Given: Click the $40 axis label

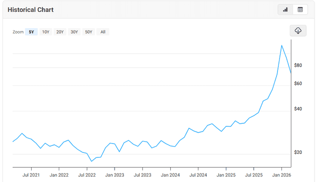Looking at the screenshot, I should click(x=298, y=109).
